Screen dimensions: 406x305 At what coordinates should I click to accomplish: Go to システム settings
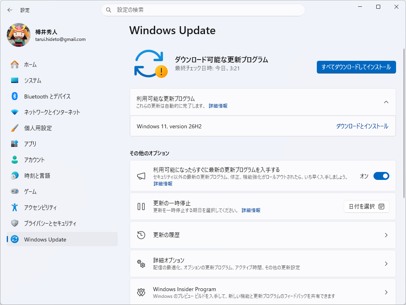point(62,80)
